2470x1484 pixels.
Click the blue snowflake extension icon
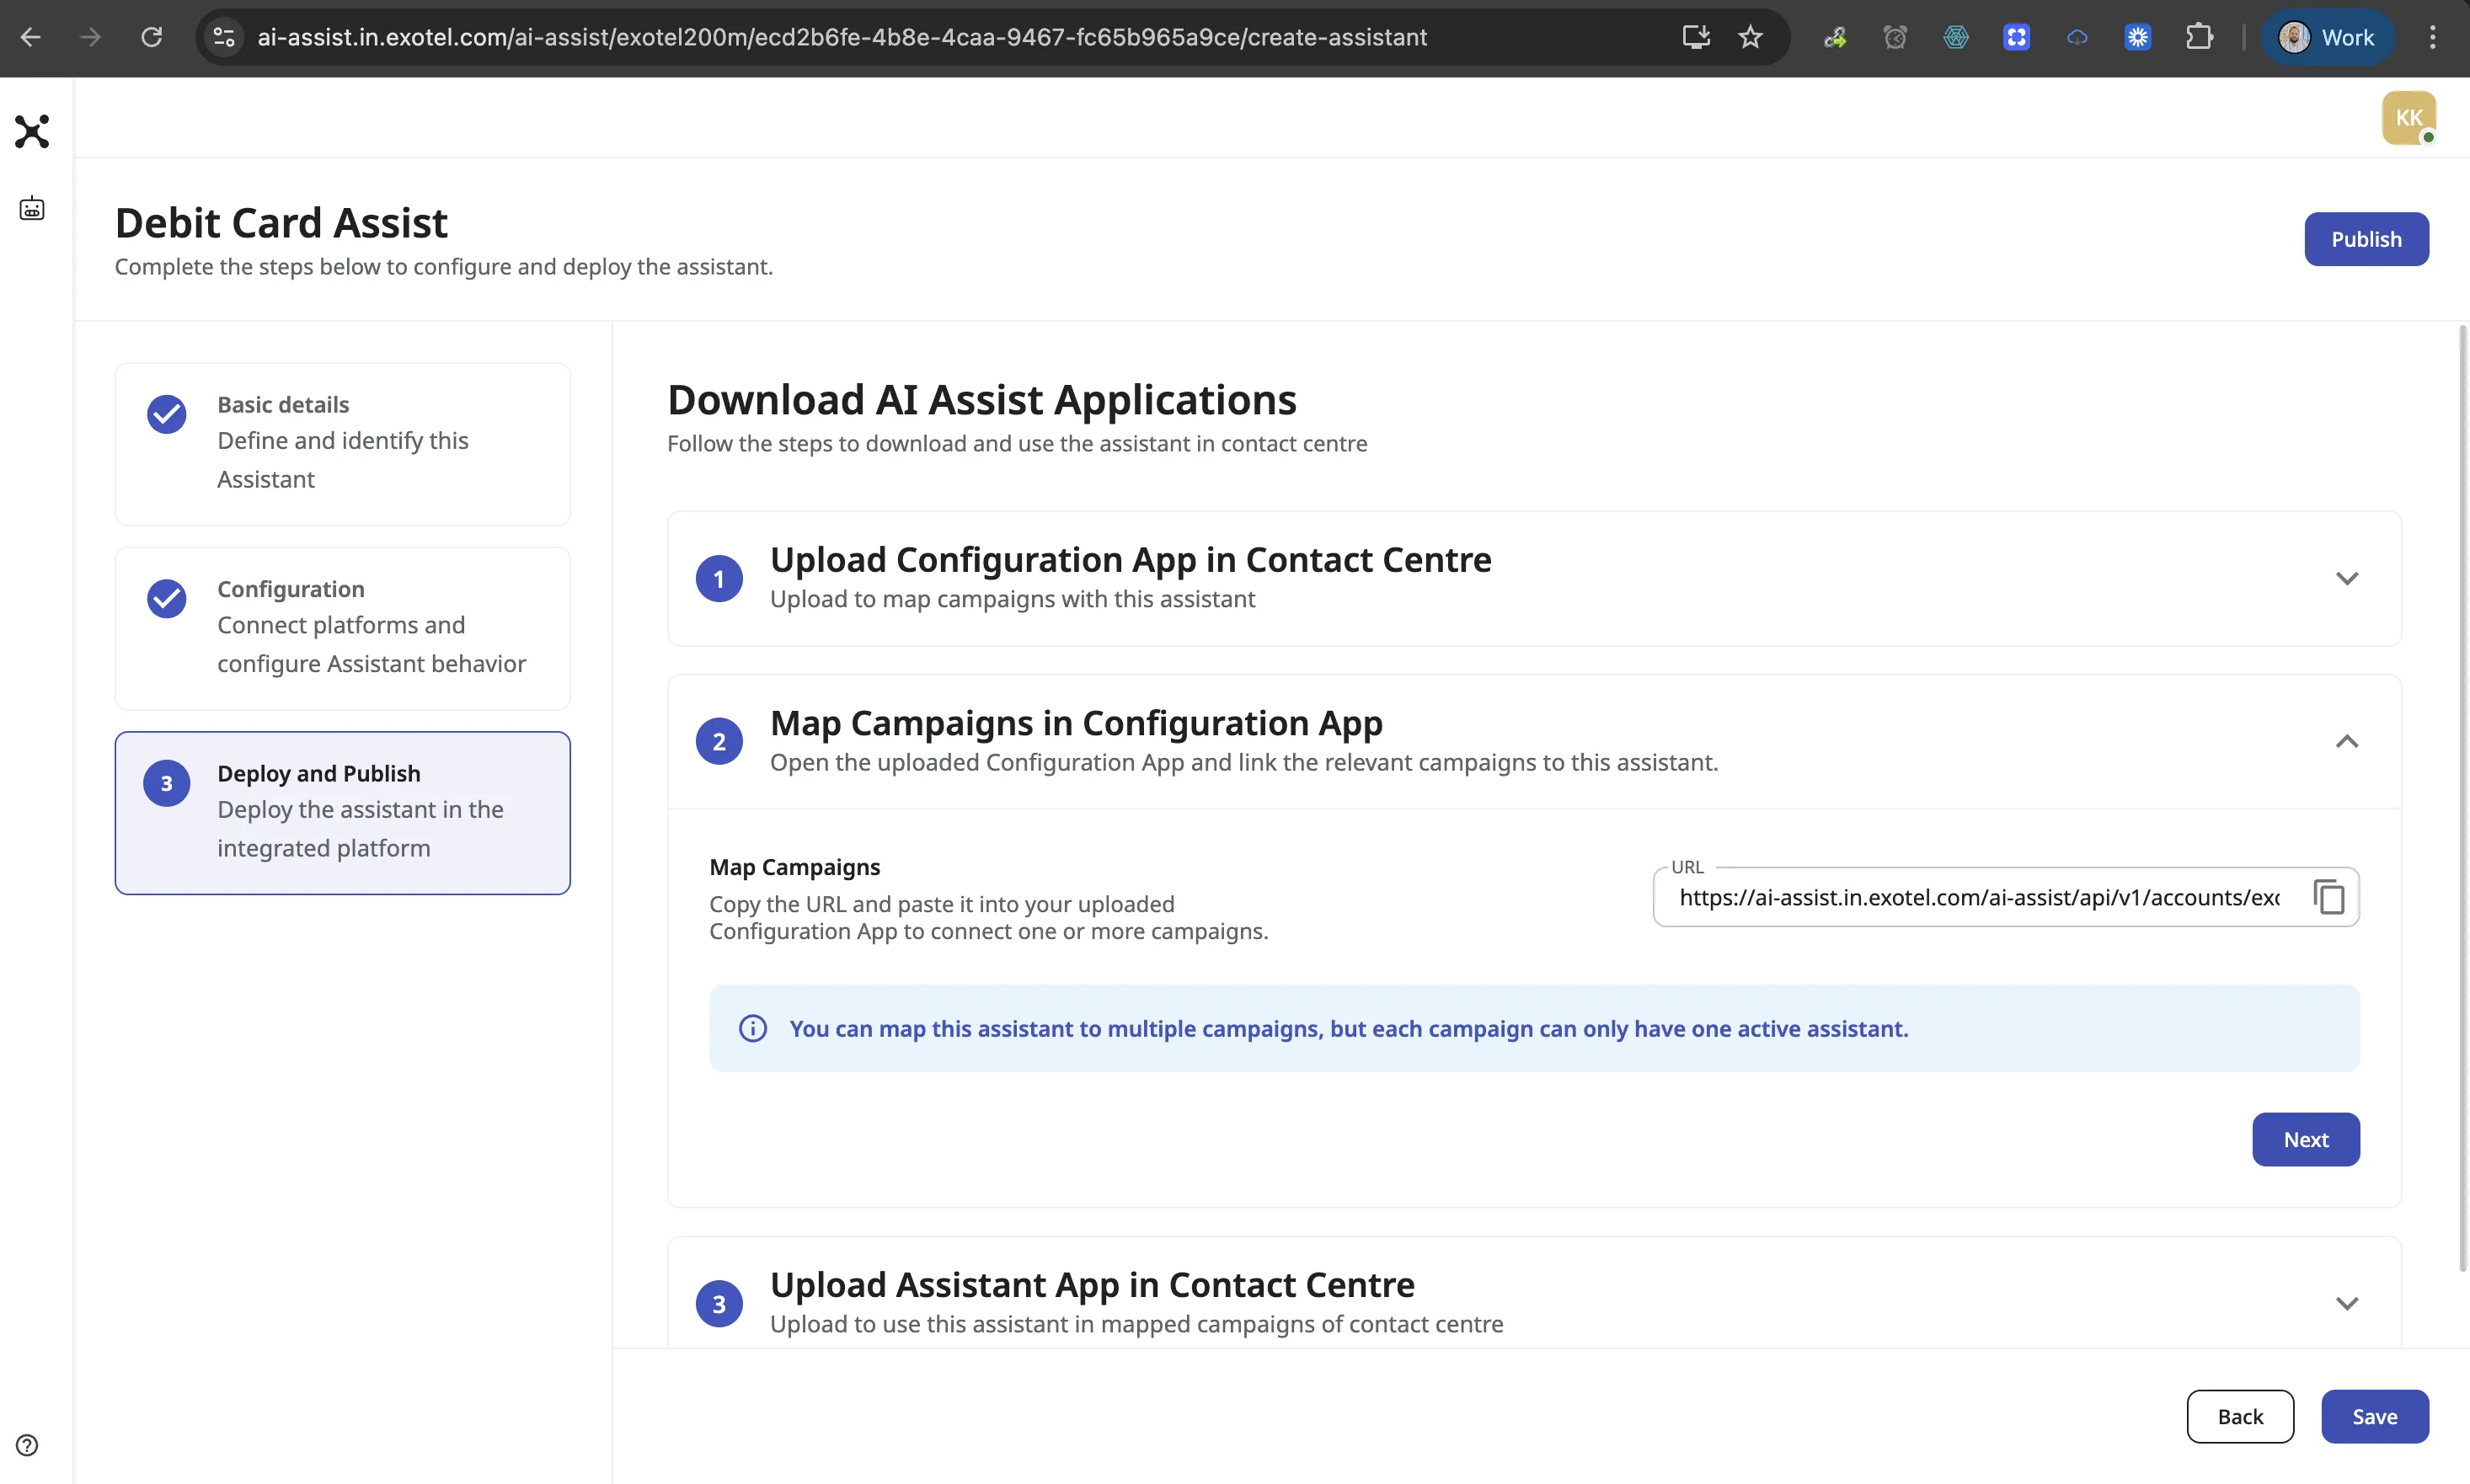point(2137,37)
